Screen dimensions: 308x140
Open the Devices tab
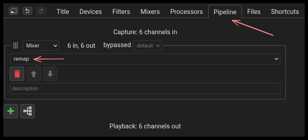point(90,12)
